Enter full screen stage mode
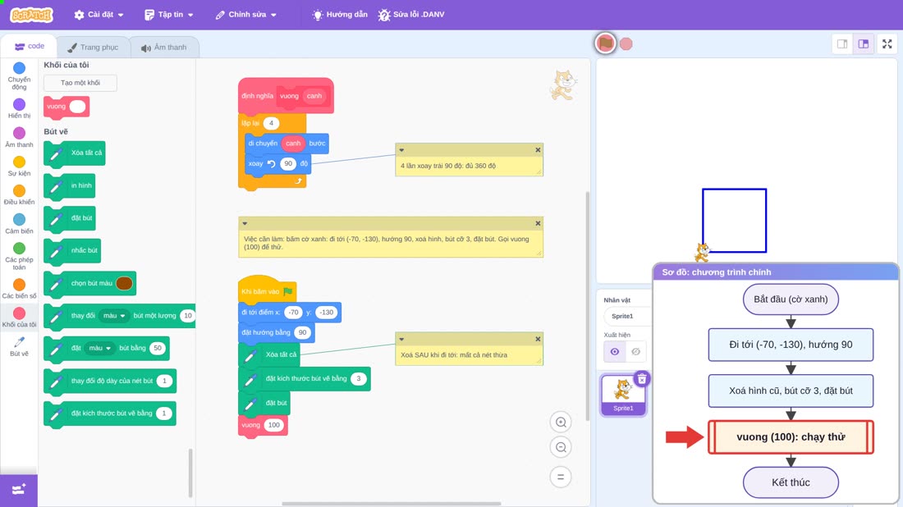 click(x=887, y=43)
